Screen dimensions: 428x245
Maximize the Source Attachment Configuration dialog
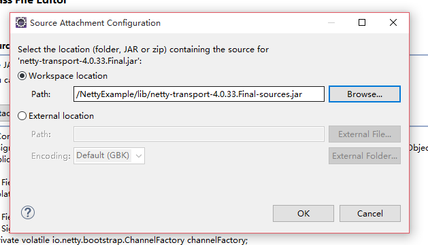(362, 22)
